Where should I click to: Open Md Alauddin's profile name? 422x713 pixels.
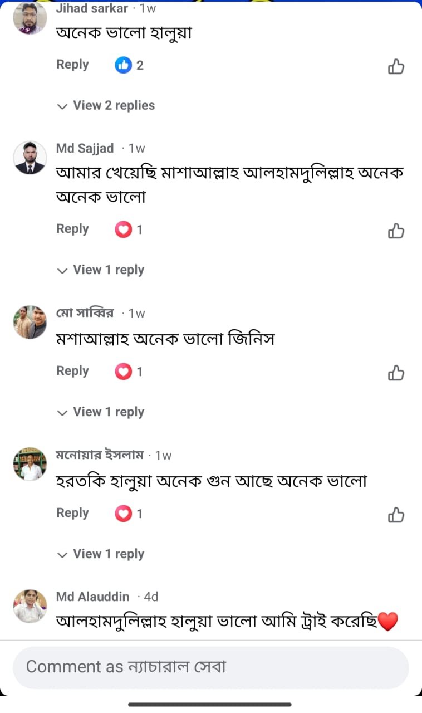click(x=92, y=597)
